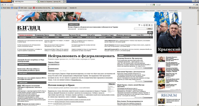Open the ЭКОНОМИКА section
Screen dimensions: 199x106
pyautogui.click(x=23, y=38)
